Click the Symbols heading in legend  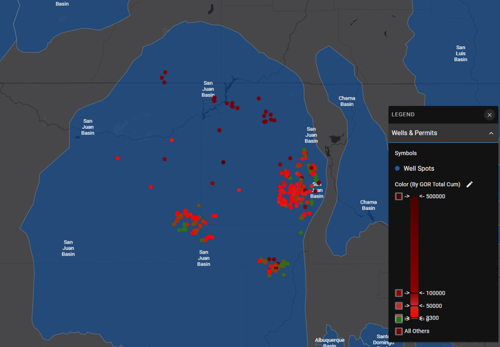[406, 153]
